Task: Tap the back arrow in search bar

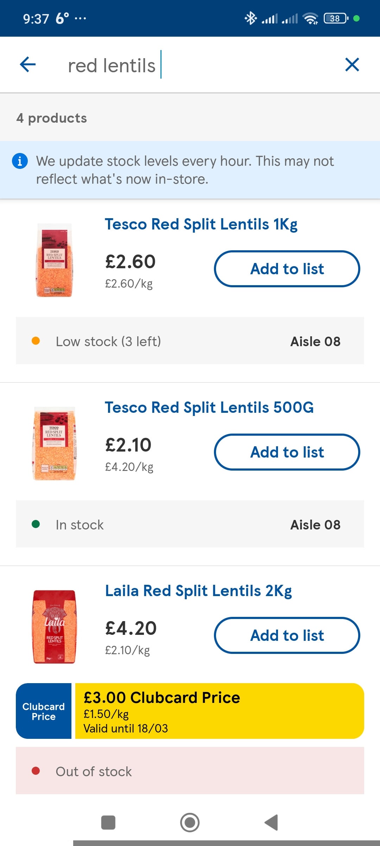Action: point(28,65)
